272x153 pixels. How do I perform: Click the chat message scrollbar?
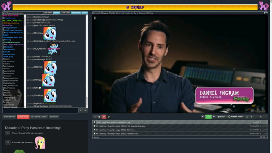87,60
